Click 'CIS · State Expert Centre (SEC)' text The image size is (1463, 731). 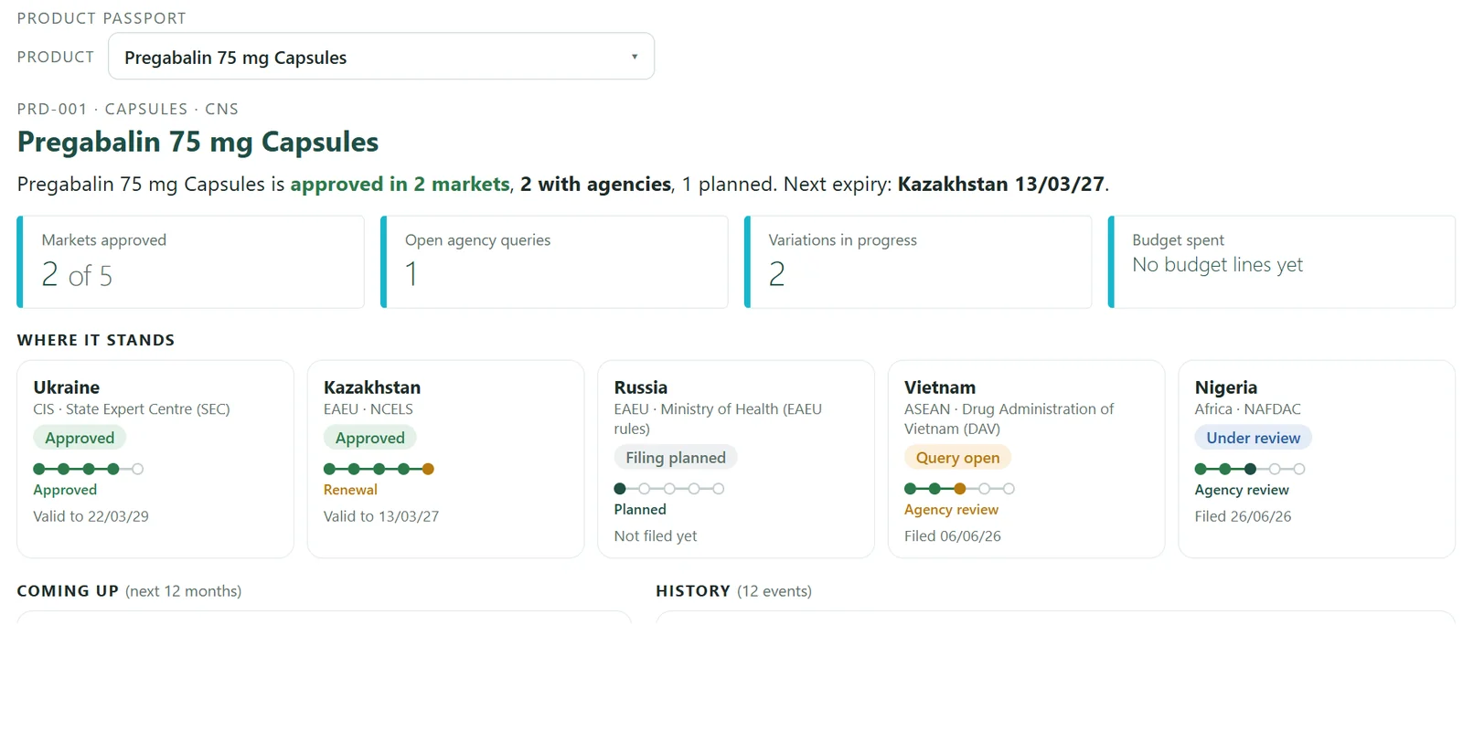pos(132,409)
